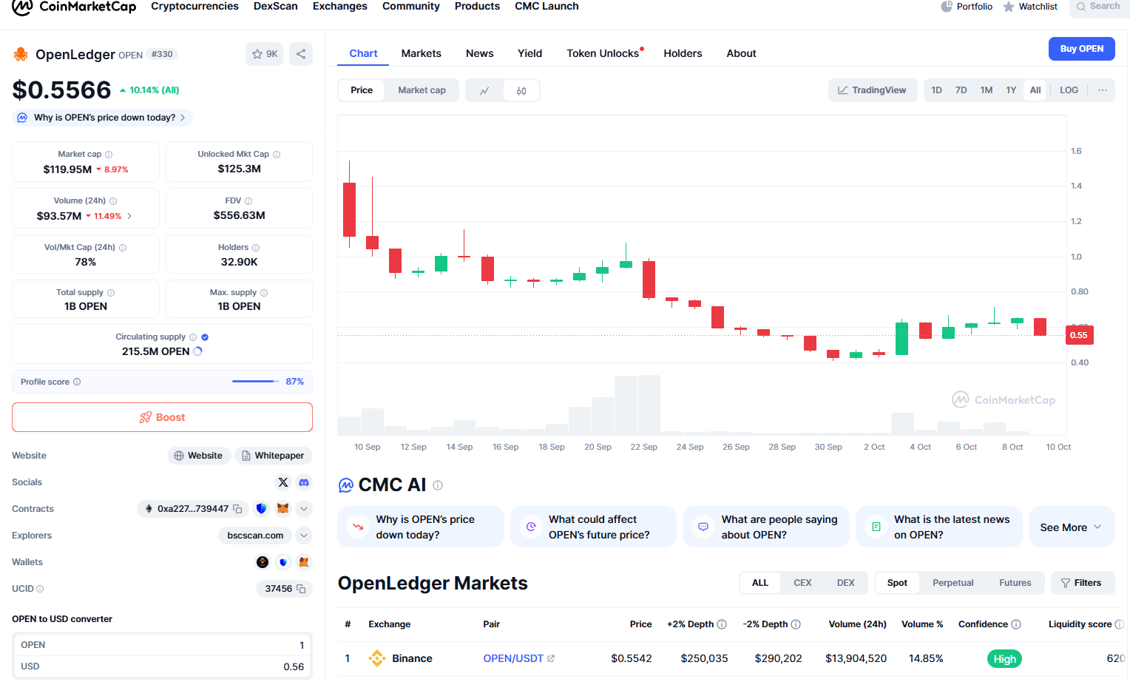Viewport: 1130px width, 682px height.
Task: Copy the UCID 37456 value
Action: (301, 589)
